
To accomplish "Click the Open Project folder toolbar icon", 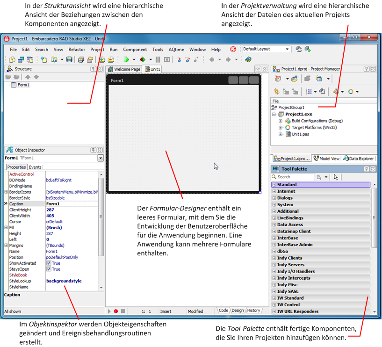I will coord(54,59).
